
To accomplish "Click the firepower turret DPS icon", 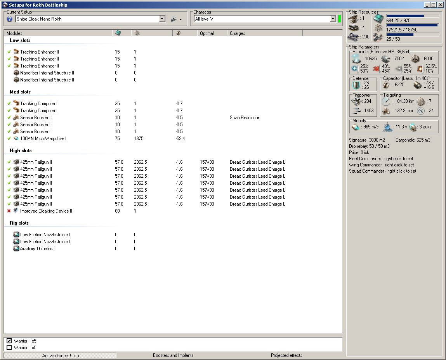I will [356, 101].
